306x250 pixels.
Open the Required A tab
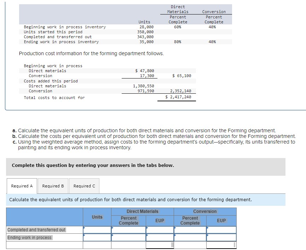22,186
